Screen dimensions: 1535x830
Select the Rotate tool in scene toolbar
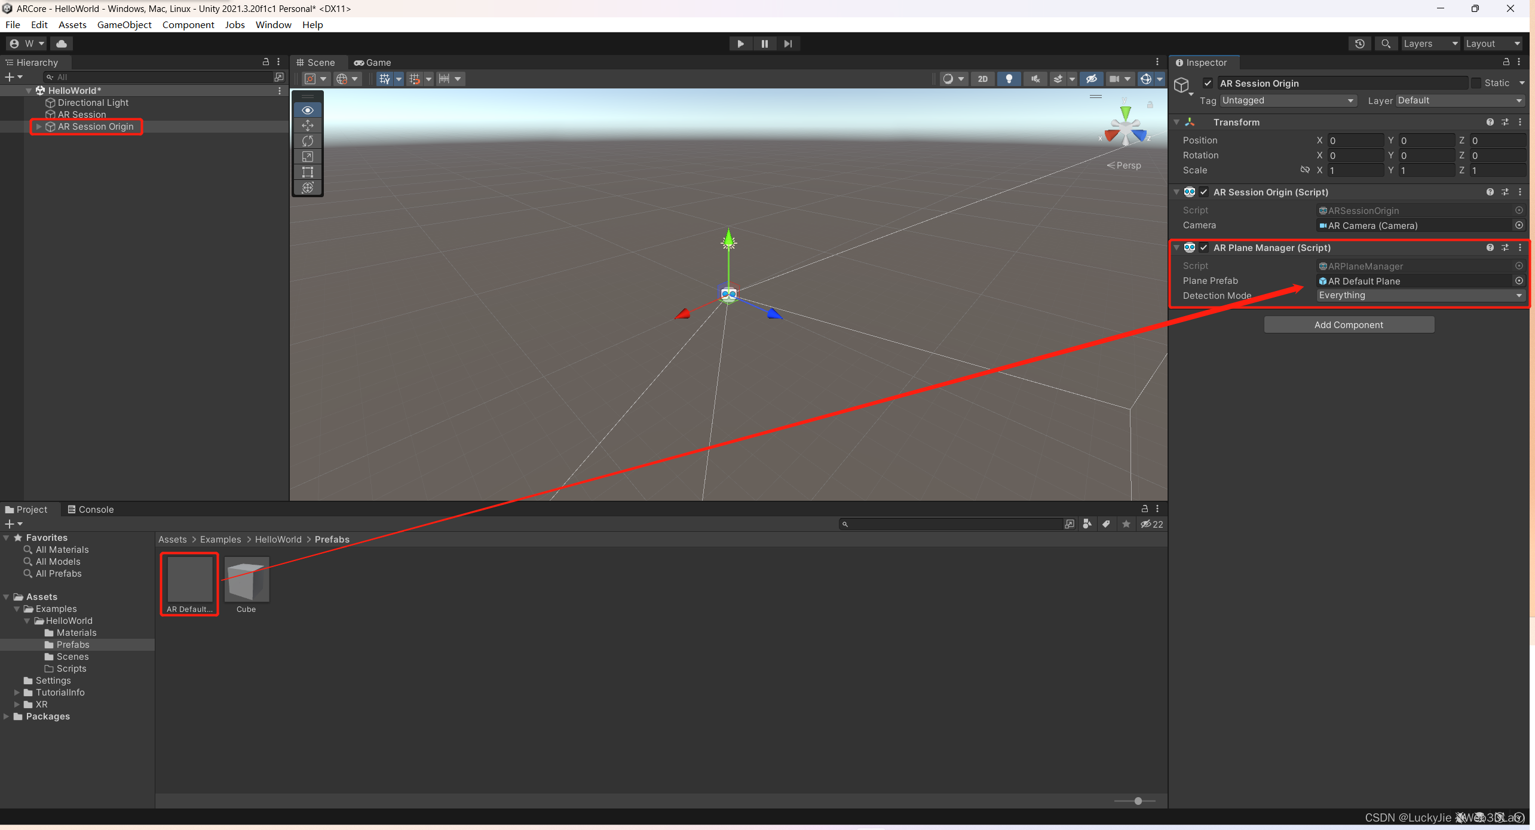click(308, 141)
